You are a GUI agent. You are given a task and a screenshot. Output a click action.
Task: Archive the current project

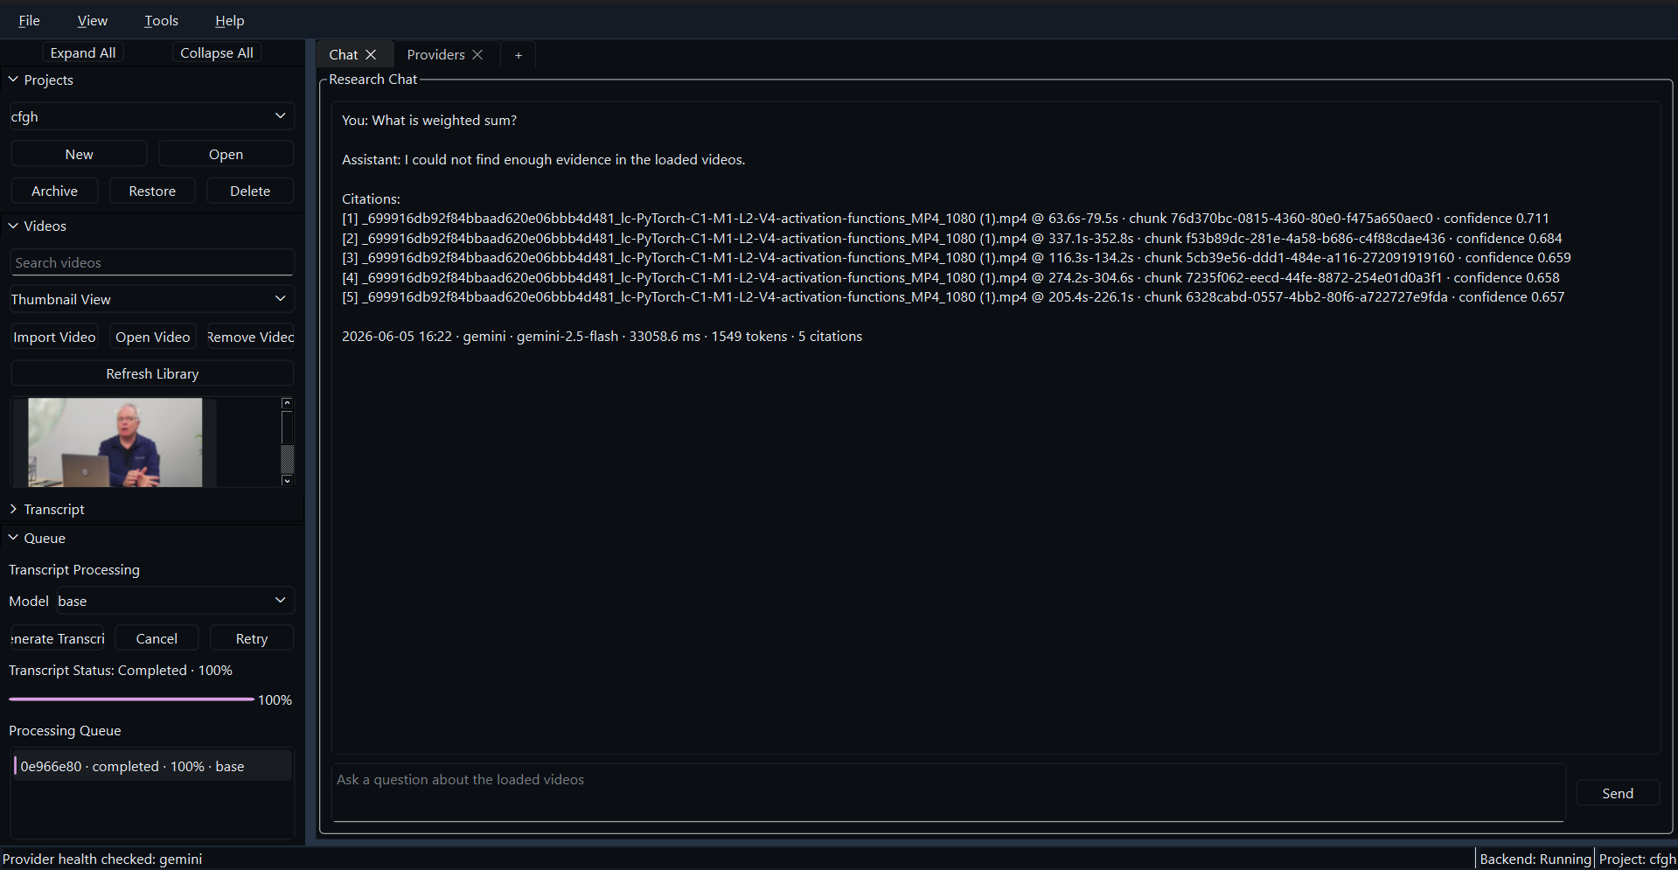tap(54, 191)
